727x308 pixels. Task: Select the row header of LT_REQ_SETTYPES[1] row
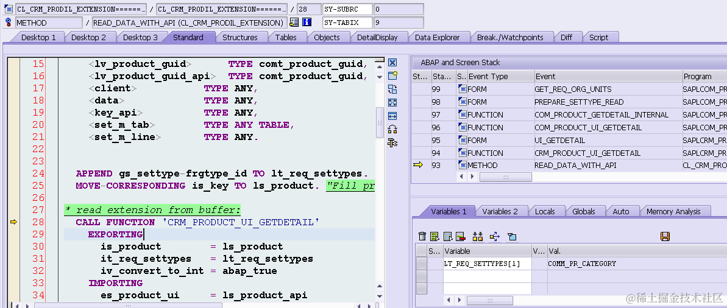point(422,264)
